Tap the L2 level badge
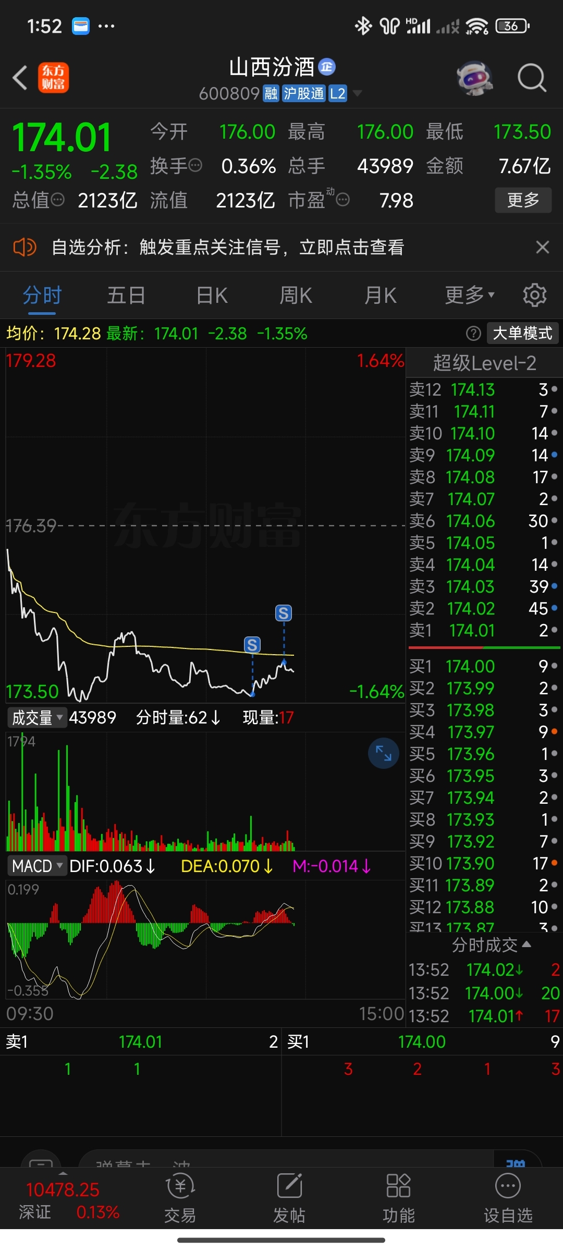Viewport: 563px width, 1251px height. [x=338, y=93]
